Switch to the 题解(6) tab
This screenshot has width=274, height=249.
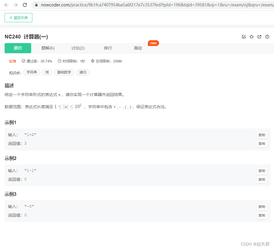click(48, 48)
